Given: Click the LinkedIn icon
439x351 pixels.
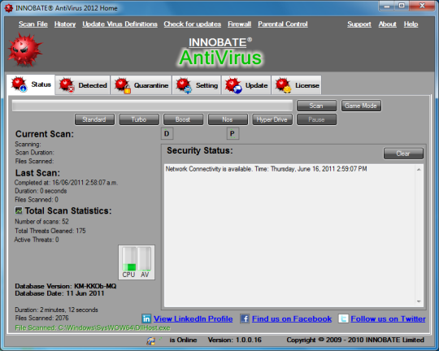Looking at the screenshot, I should pos(146,318).
